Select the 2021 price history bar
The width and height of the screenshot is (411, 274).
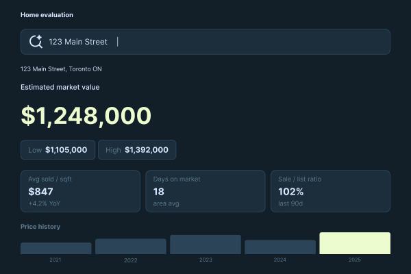tap(56, 248)
